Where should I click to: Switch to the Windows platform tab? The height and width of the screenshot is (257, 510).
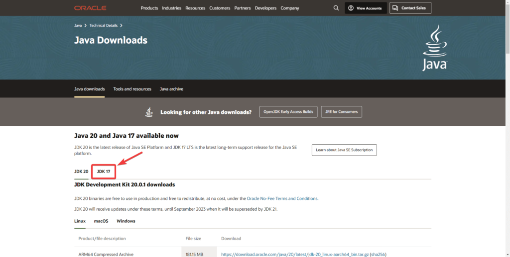[126, 221]
